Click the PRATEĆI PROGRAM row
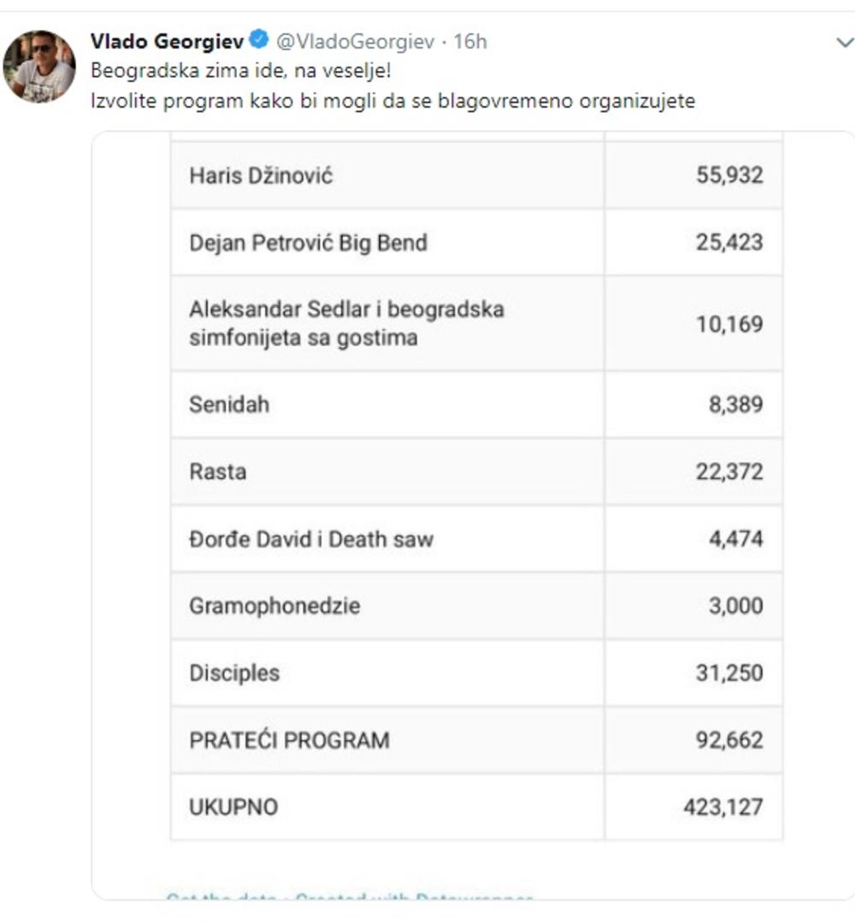This screenshot has width=855, height=922. pyautogui.click(x=289, y=740)
